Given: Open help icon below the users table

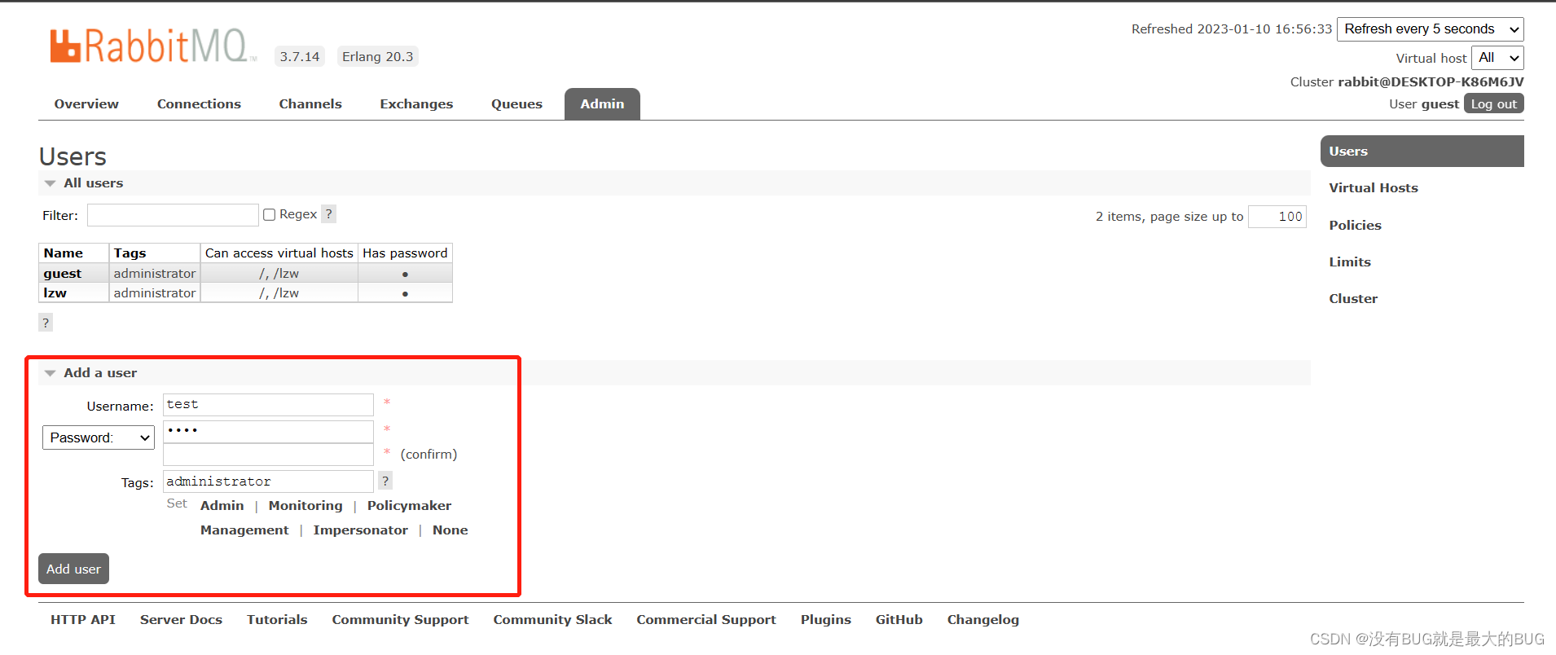Looking at the screenshot, I should [x=46, y=323].
